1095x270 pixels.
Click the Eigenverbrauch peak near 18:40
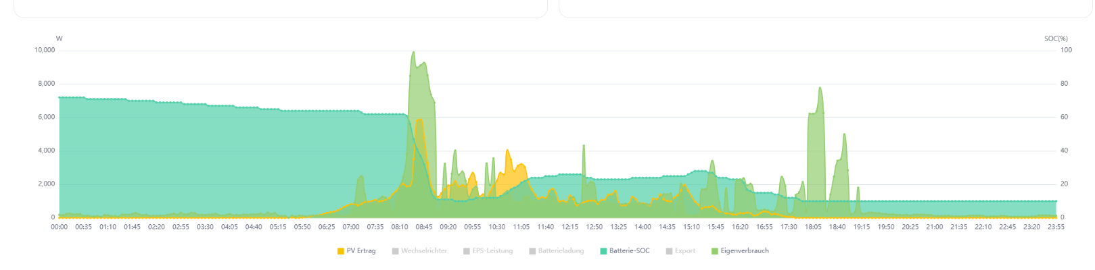[x=844, y=135]
